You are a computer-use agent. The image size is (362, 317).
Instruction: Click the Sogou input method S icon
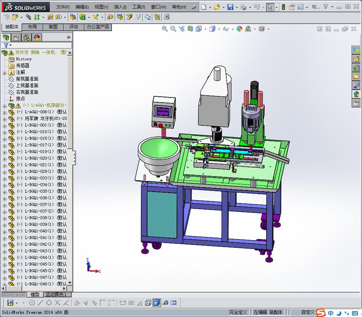click(321, 313)
